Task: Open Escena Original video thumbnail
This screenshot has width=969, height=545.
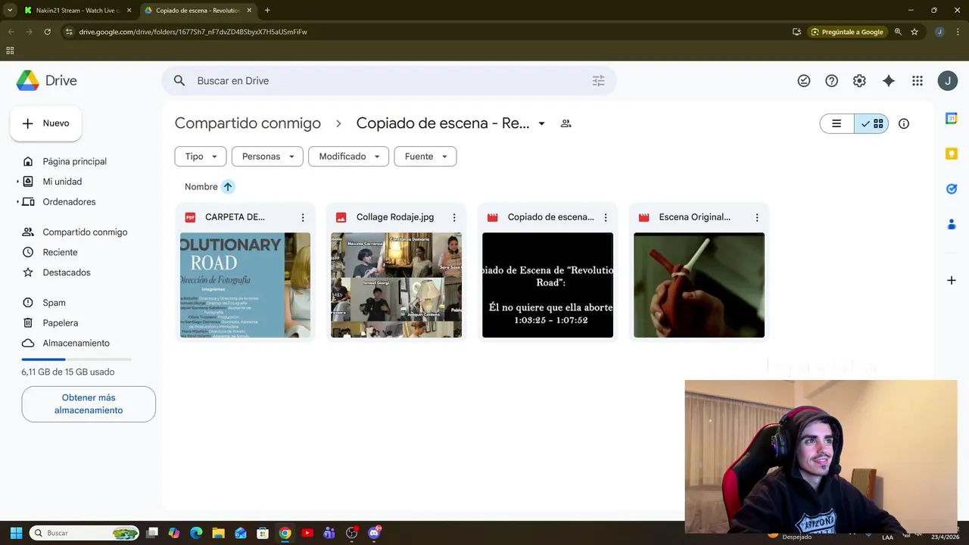Action: click(x=699, y=285)
